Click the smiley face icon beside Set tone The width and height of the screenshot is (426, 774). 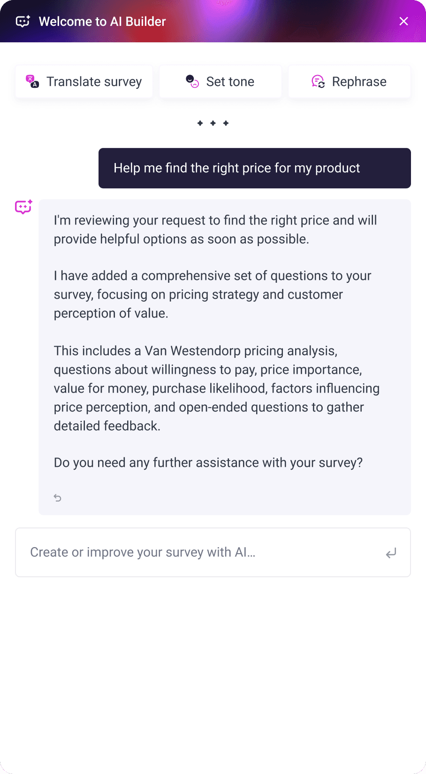192,81
